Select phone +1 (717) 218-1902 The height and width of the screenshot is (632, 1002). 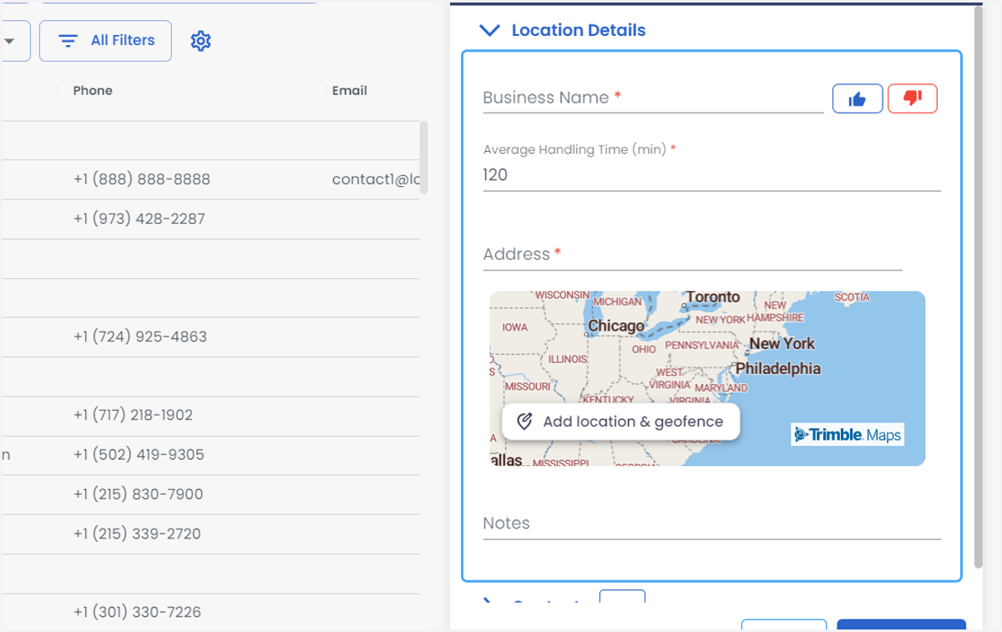coord(134,415)
